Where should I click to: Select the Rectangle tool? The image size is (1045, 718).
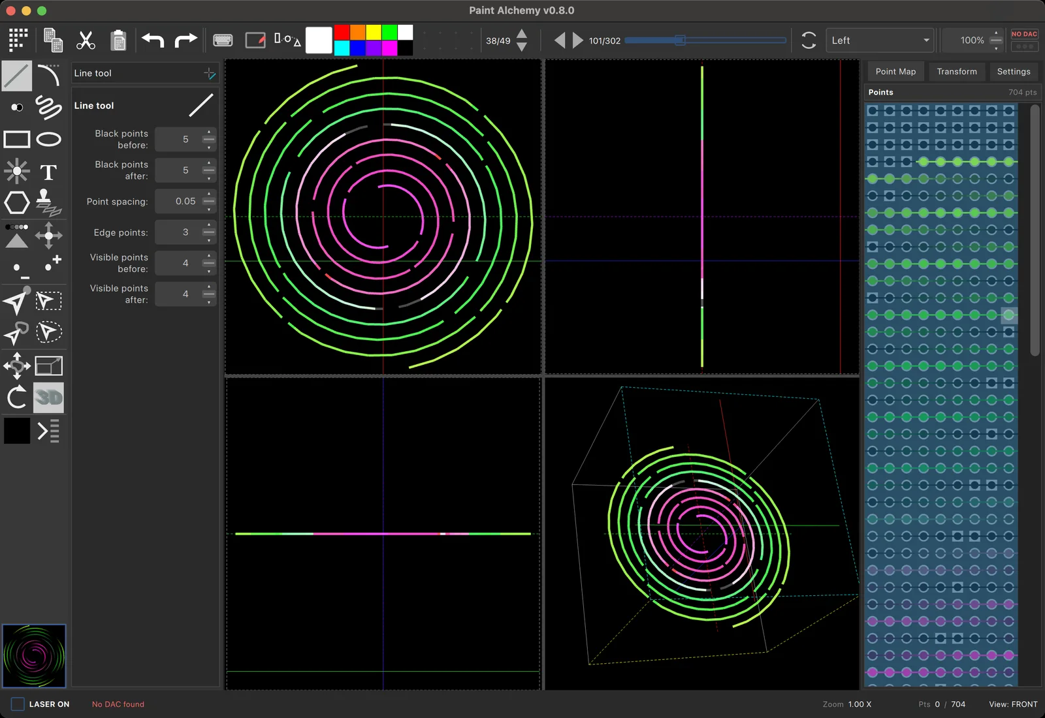coord(17,139)
